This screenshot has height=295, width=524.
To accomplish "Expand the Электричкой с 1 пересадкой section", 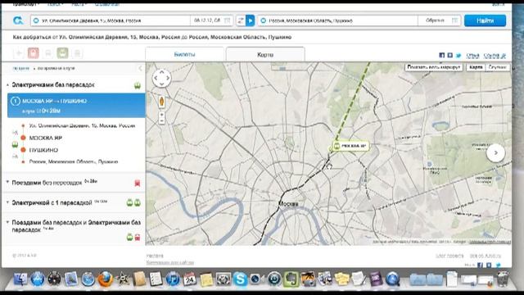I will coord(7,202).
